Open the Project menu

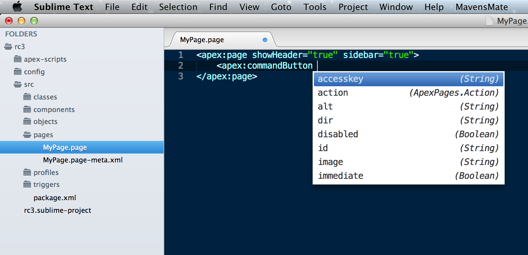click(353, 7)
